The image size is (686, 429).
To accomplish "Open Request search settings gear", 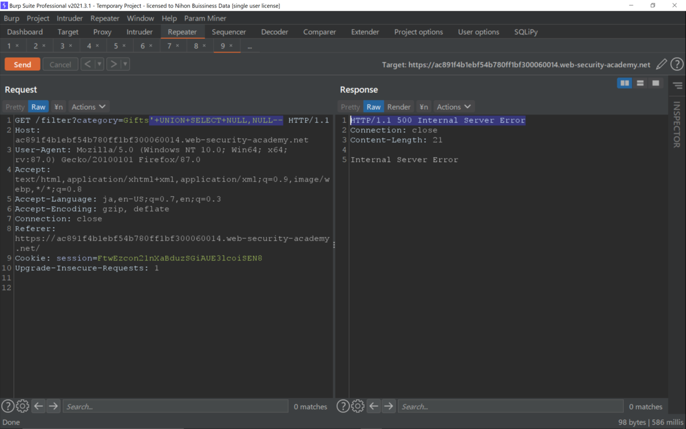I will [23, 406].
